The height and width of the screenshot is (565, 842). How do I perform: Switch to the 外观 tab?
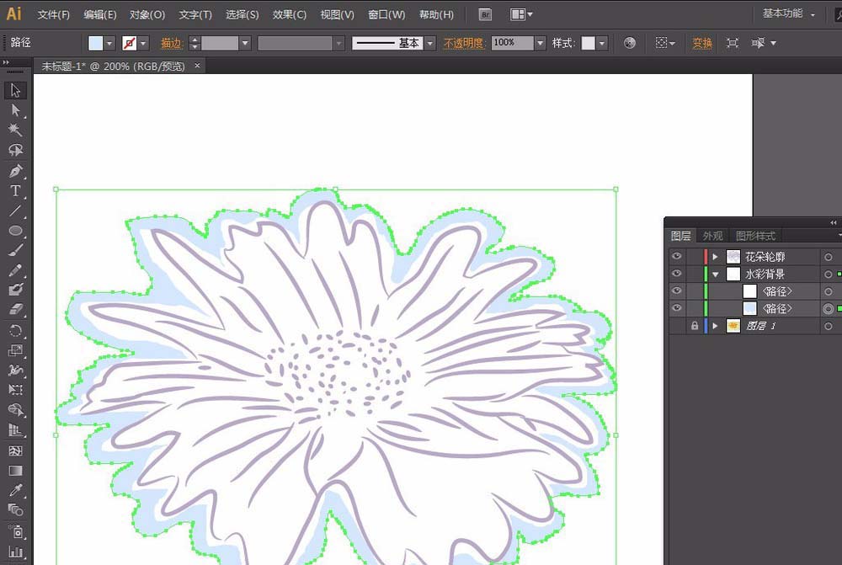[x=712, y=236]
